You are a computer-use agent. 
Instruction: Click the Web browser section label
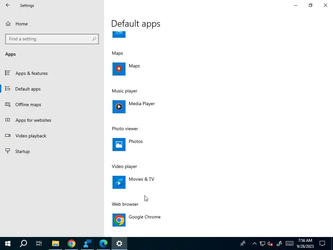pyautogui.click(x=125, y=204)
